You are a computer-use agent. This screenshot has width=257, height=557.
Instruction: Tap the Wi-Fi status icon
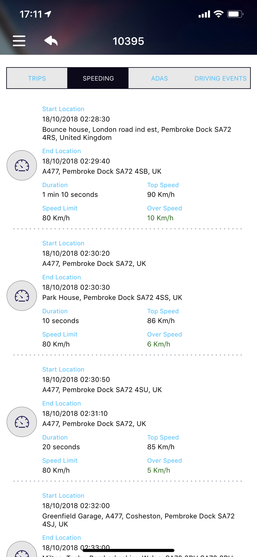219,14
